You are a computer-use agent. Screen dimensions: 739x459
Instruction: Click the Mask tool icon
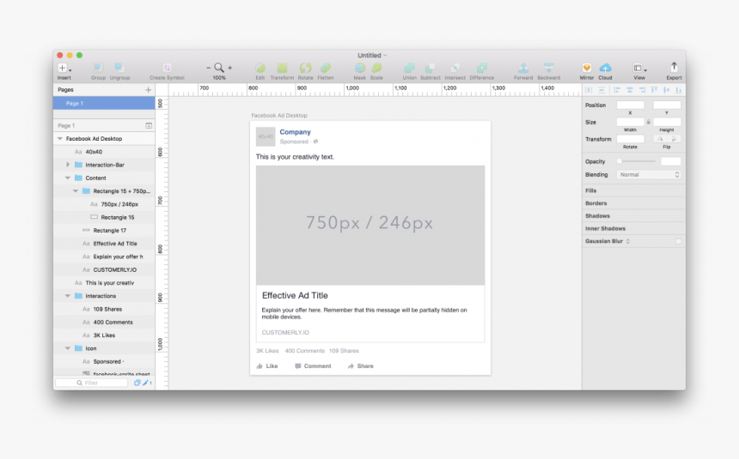359,68
